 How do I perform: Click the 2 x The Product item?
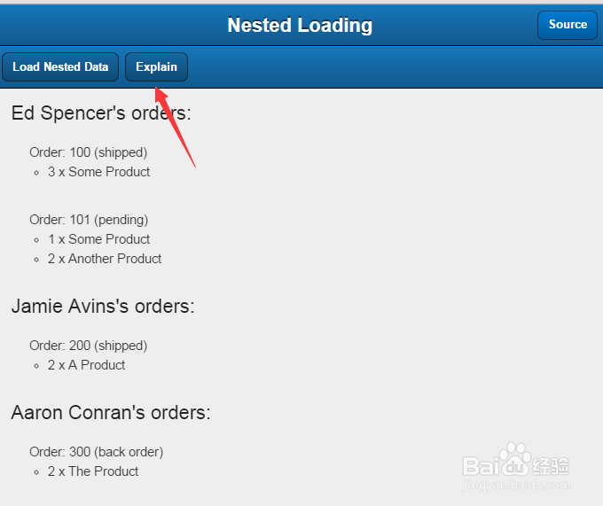pos(93,471)
